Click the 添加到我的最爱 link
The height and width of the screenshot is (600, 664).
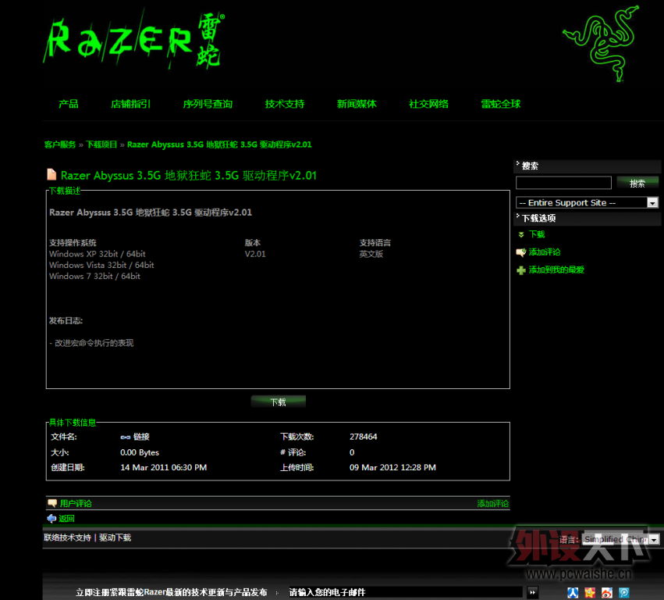(x=556, y=270)
